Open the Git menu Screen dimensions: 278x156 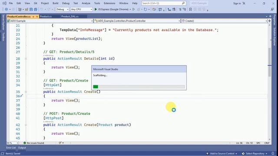36,3
